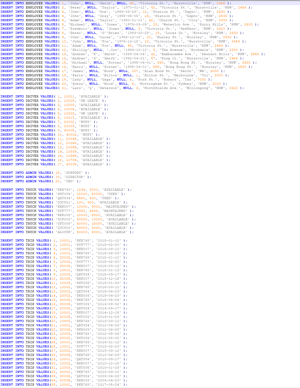Select the 'CEO' string in ADMIN row
300x388 pixels.
click(x=68, y=181)
